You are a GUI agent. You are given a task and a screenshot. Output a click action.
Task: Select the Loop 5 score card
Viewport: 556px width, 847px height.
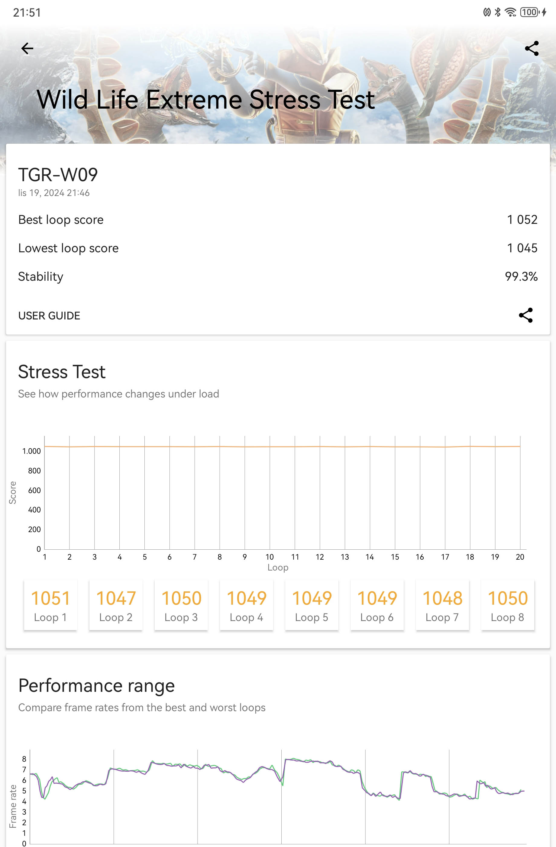312,605
